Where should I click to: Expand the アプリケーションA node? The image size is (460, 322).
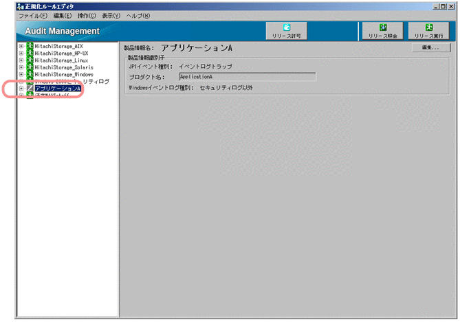pos(21,88)
